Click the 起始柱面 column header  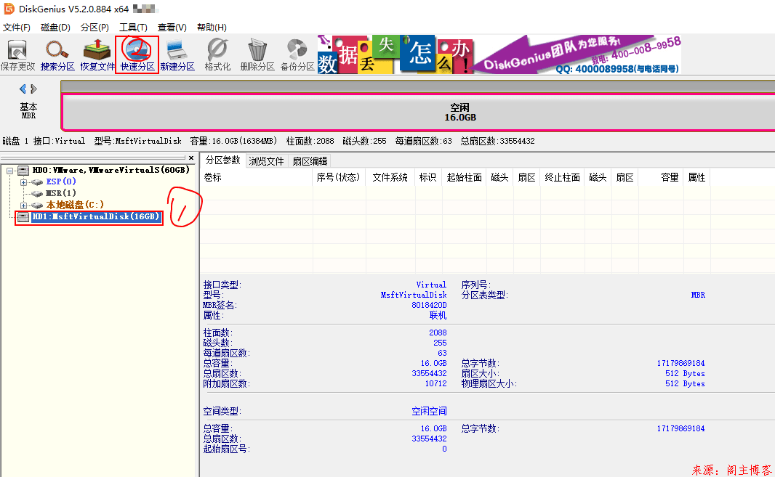pos(464,177)
